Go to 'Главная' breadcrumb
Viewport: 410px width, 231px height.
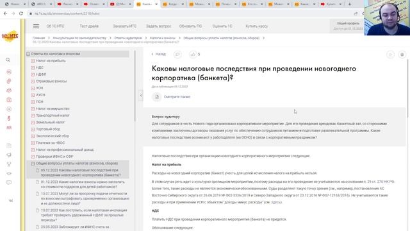[x=38, y=38]
